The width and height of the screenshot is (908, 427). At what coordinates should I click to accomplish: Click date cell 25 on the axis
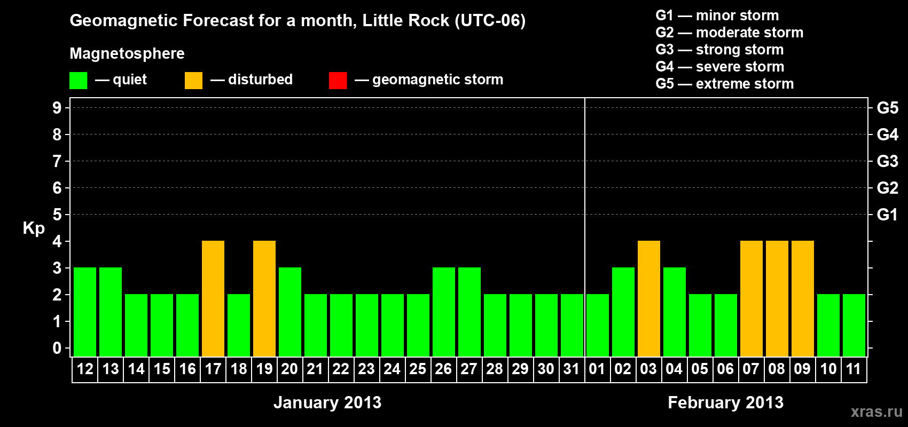(418, 369)
